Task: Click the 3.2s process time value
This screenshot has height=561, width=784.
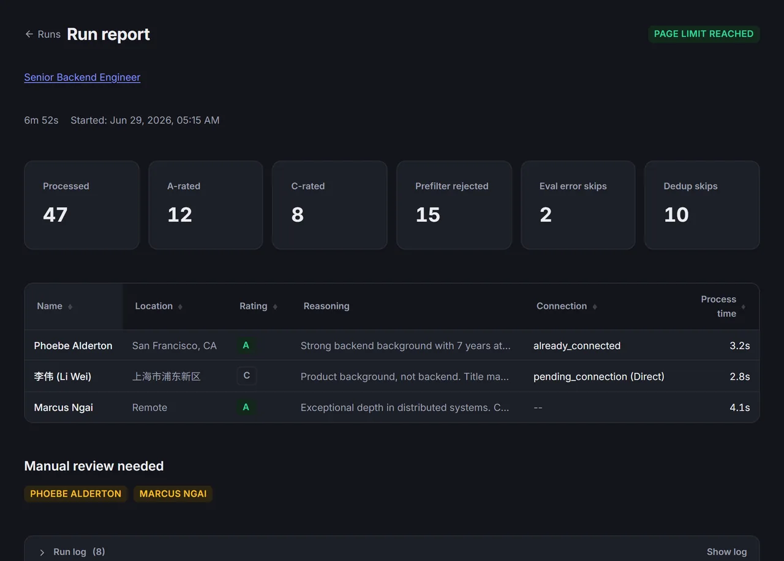Action: pyautogui.click(x=740, y=345)
